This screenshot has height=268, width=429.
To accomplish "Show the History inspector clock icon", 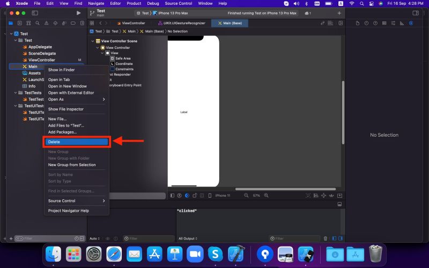I will pos(366,23).
